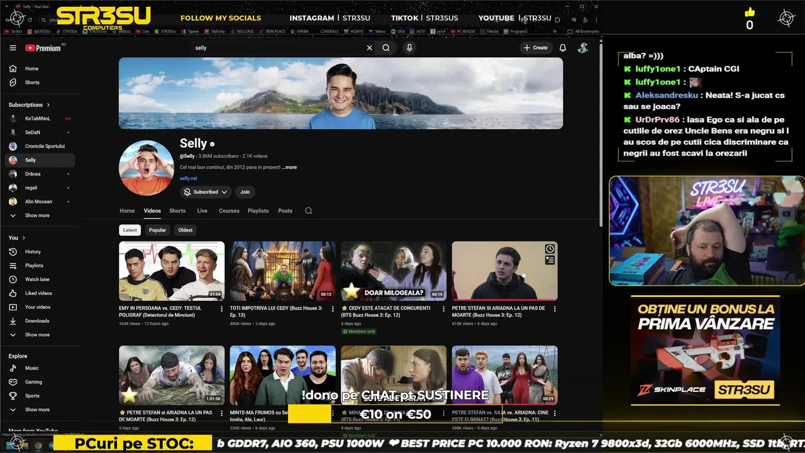
Task: Switch to the channel Courses tab
Action: tap(229, 211)
